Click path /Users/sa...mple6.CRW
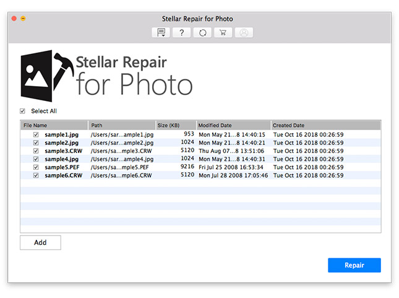Screen dimensions: 399x298 tap(121, 175)
